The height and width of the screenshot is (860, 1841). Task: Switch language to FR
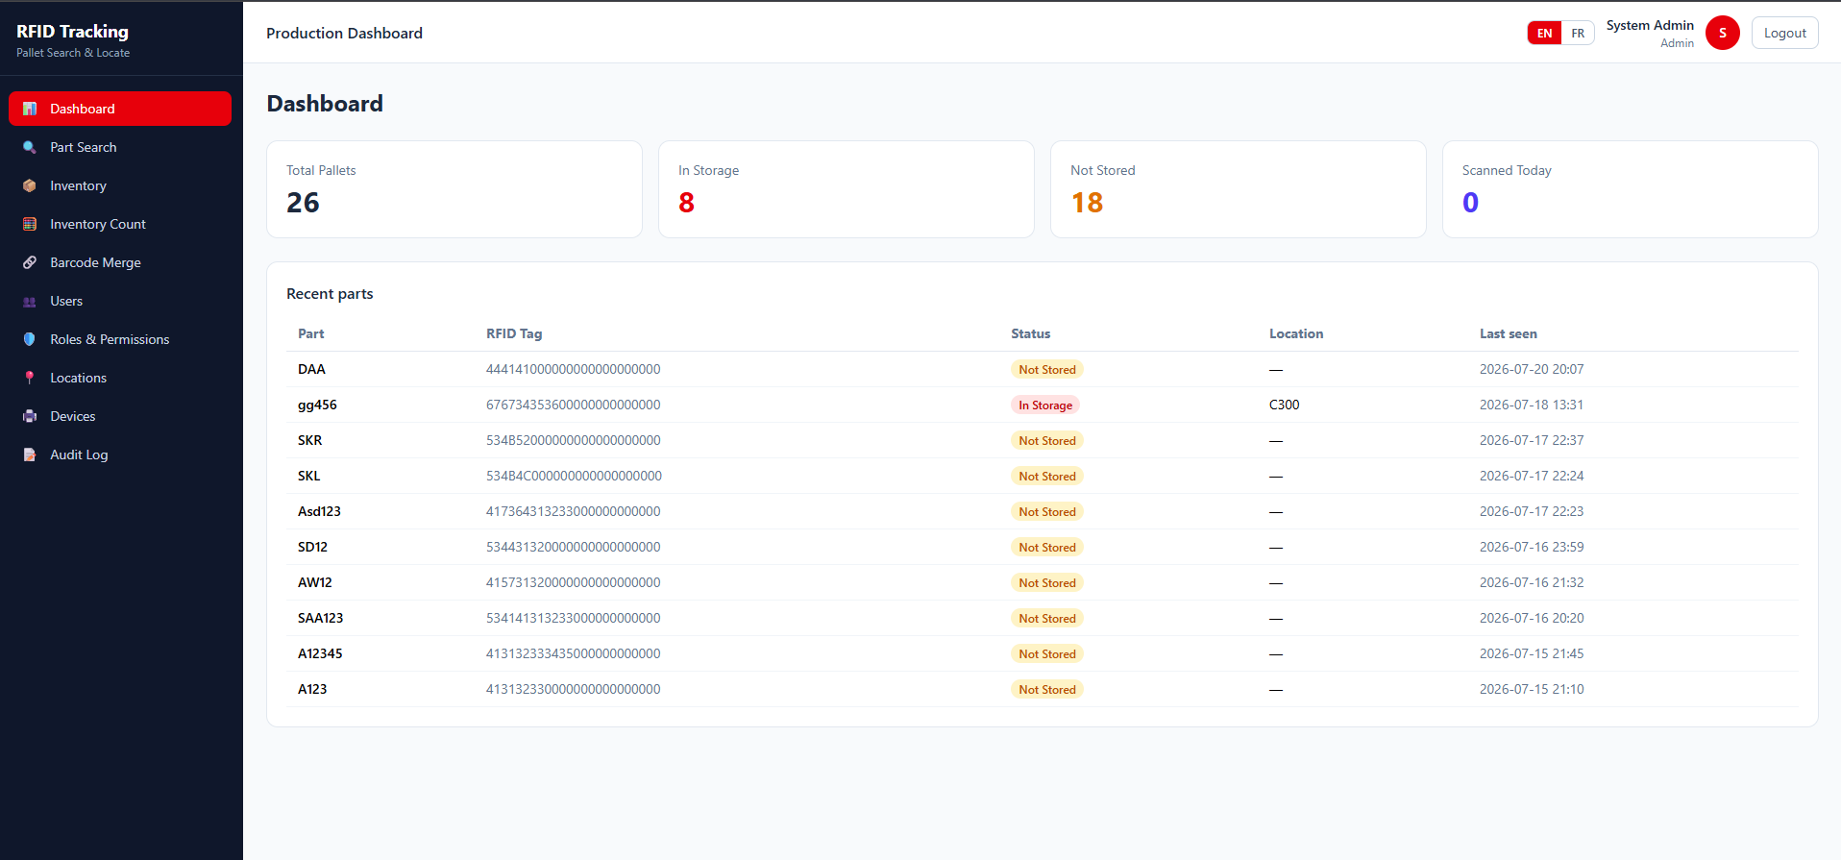[x=1578, y=33]
